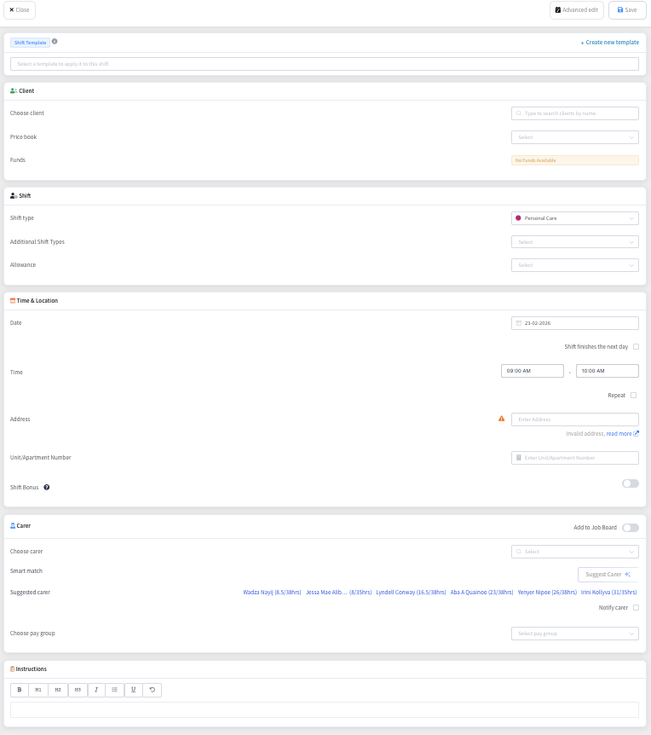Viewport: 651px width, 735px height.
Task: Open the Price book dropdown
Action: (574, 137)
